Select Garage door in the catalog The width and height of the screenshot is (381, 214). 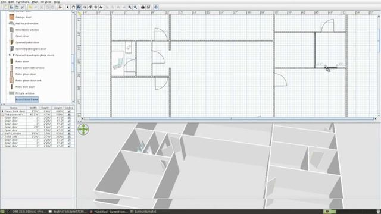(23, 17)
